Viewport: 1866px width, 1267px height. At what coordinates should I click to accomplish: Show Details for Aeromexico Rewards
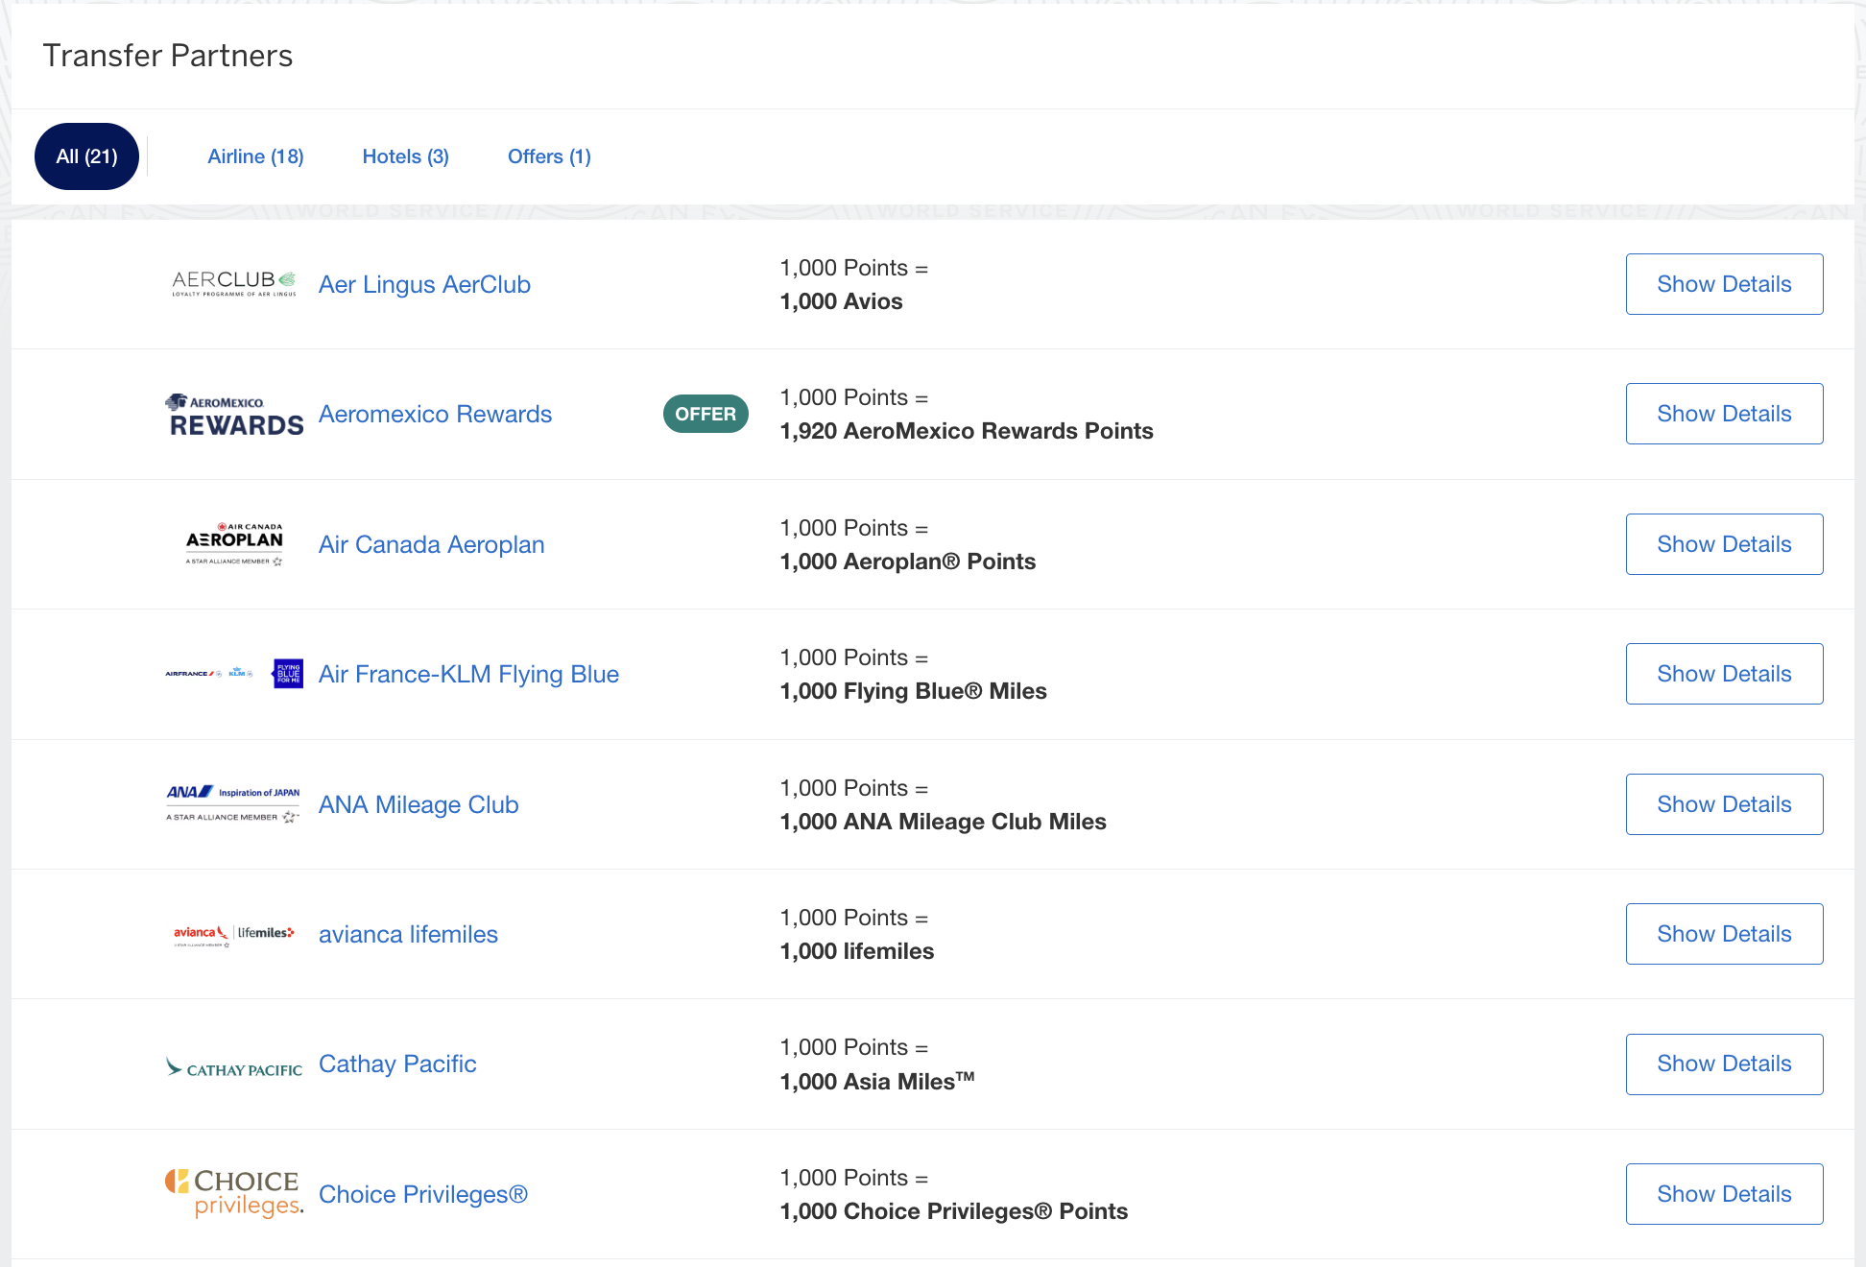[x=1723, y=414]
